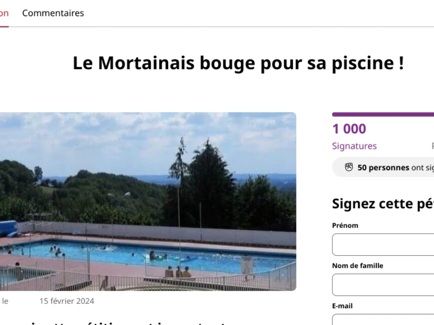Click the "50 personnes" signers badge

(x=394, y=168)
